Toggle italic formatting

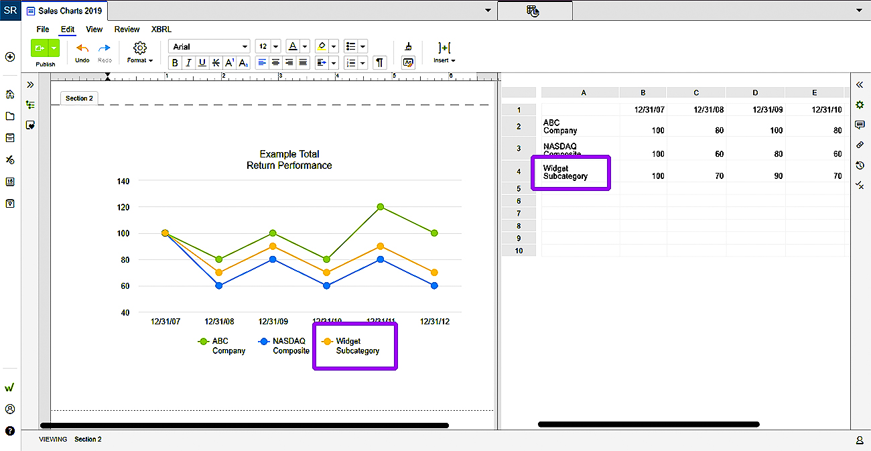click(x=188, y=62)
